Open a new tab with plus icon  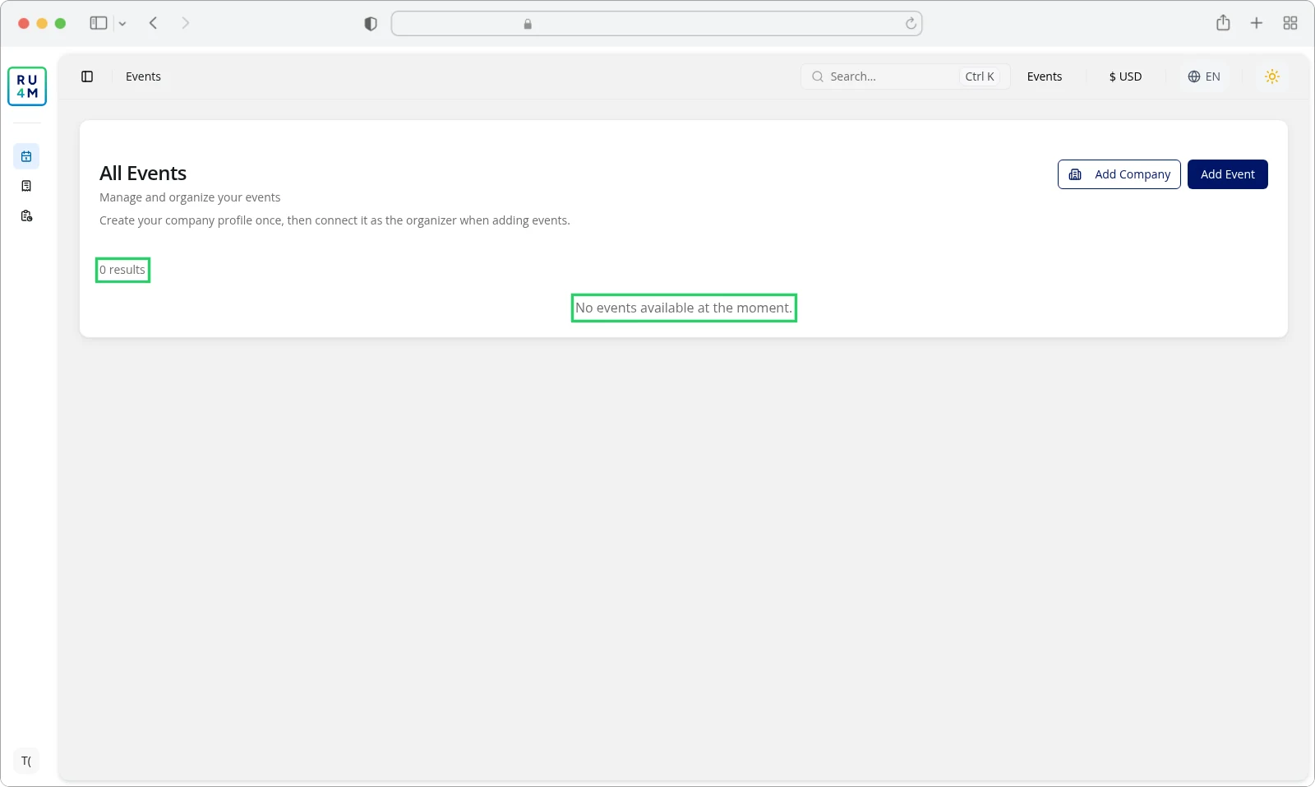click(x=1257, y=23)
